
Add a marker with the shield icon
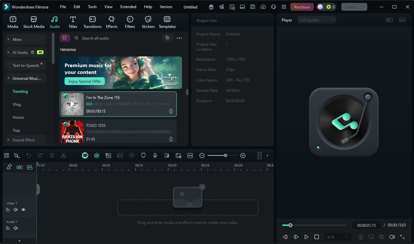click(x=143, y=156)
